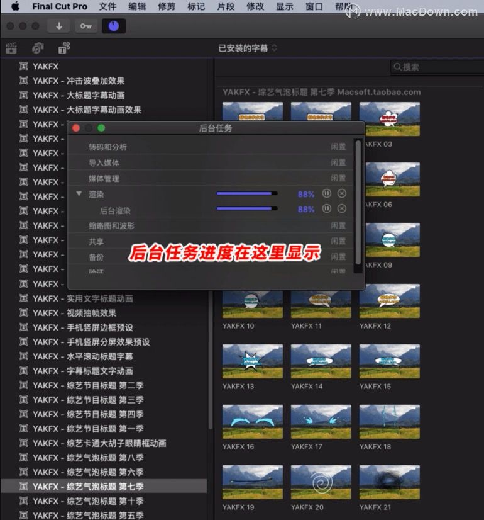484x520 pixels.
Task: Select the 共享 row
Action: (x=211, y=242)
